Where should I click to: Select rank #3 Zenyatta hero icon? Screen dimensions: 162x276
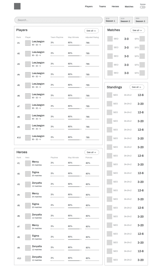click(28, 184)
